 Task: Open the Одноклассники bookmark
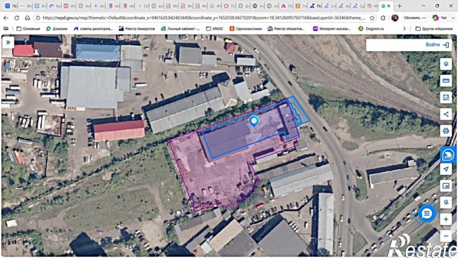(x=246, y=28)
